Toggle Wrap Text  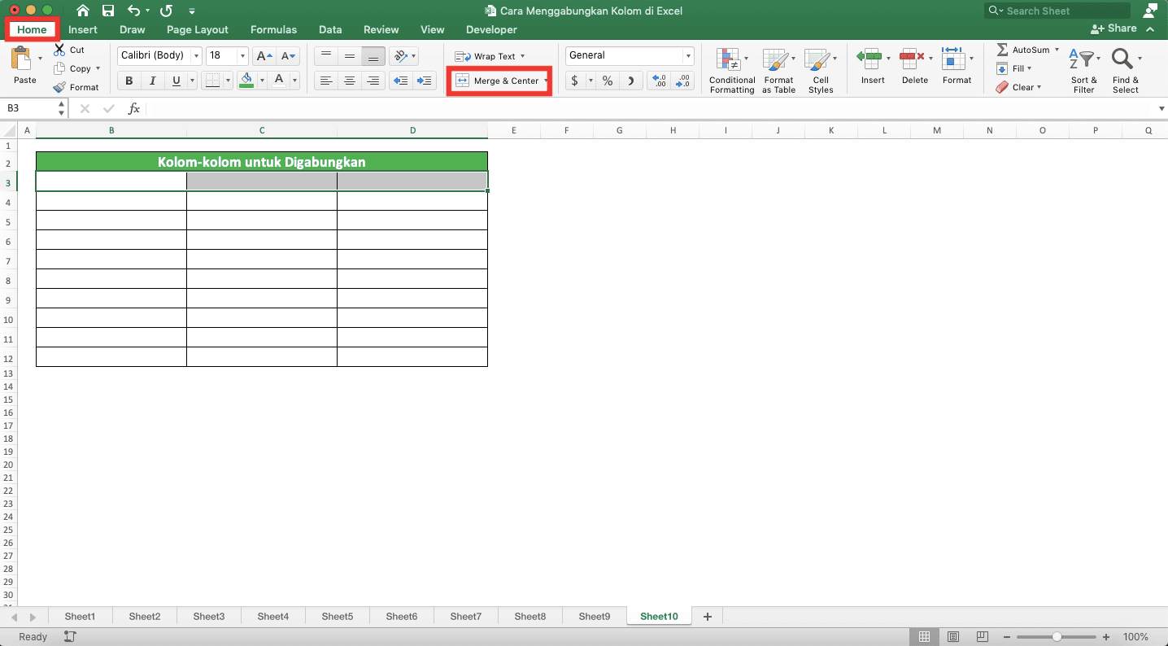pos(486,56)
